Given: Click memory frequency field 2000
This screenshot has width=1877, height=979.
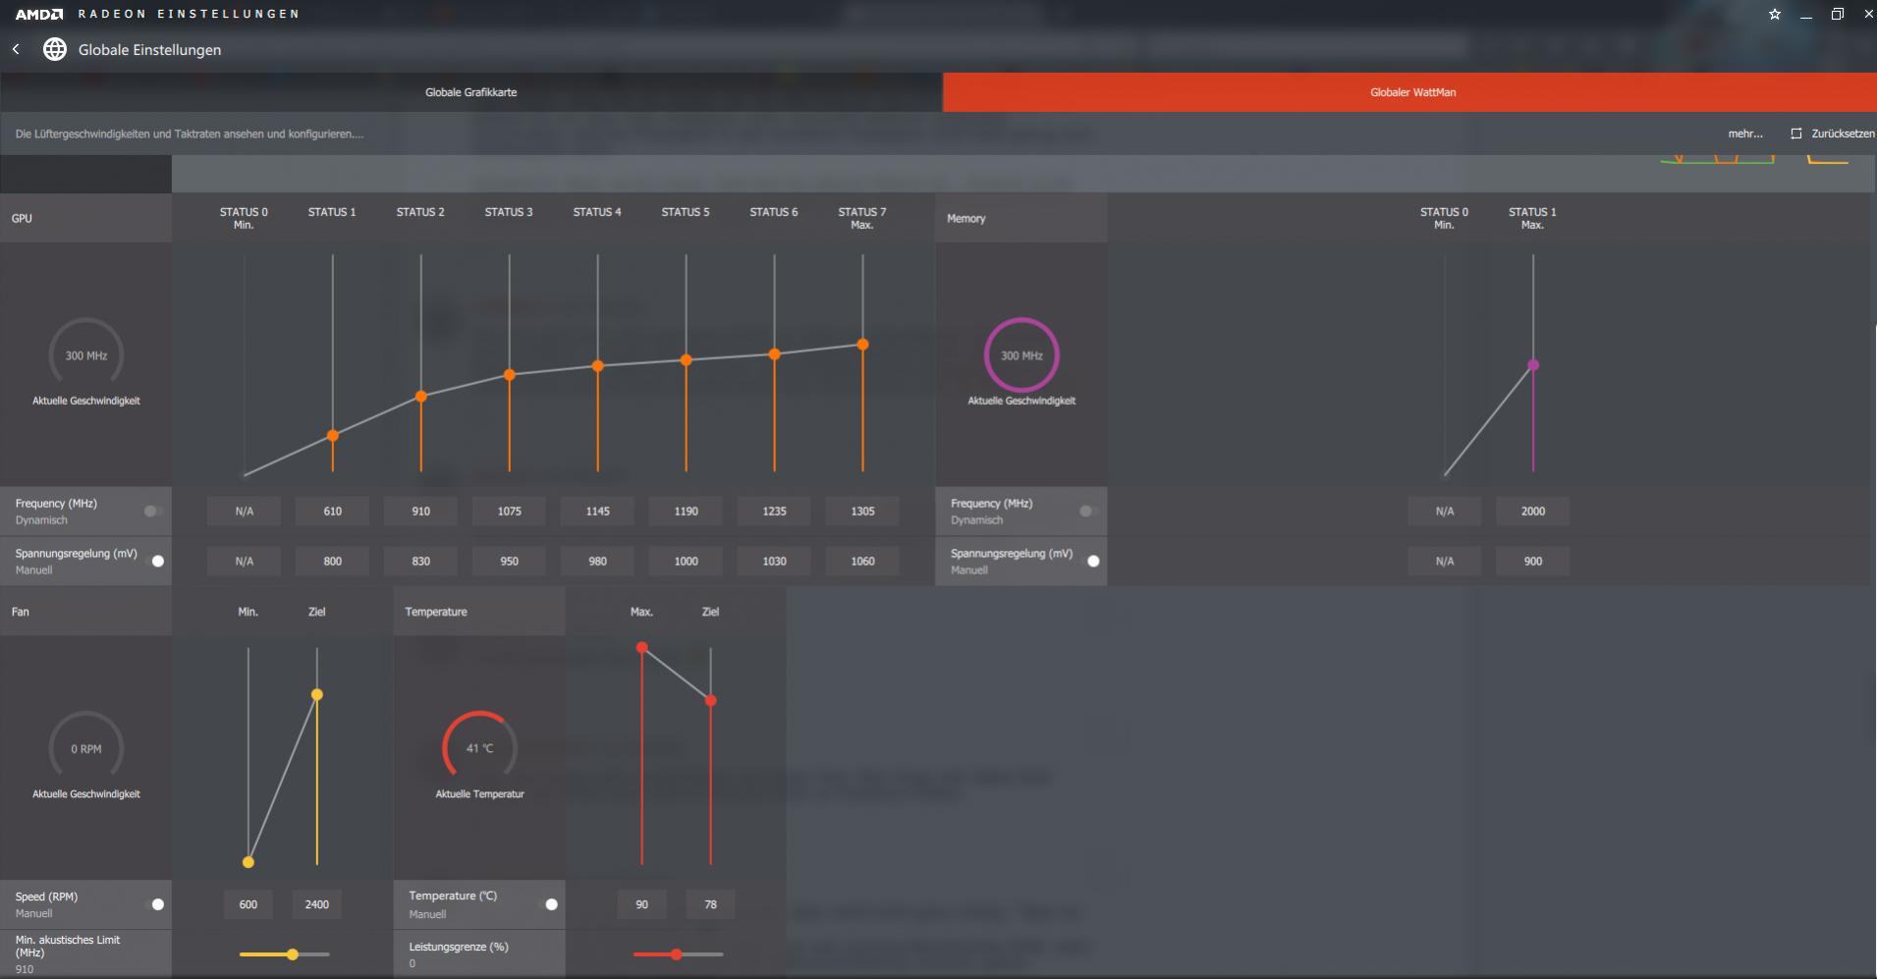Looking at the screenshot, I should (x=1532, y=512).
